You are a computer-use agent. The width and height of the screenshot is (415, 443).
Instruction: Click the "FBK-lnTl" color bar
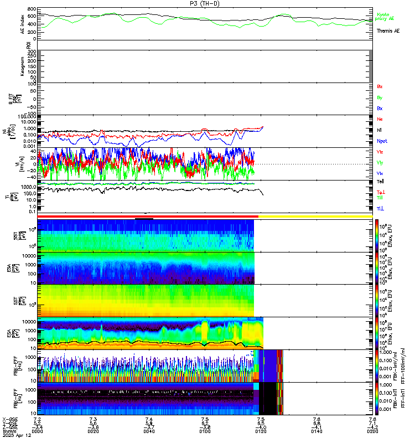[377, 399]
